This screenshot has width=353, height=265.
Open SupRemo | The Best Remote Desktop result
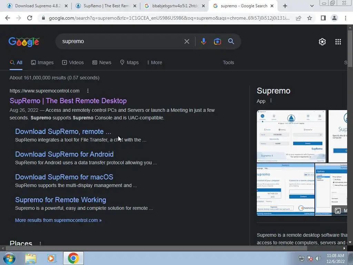pos(68,101)
